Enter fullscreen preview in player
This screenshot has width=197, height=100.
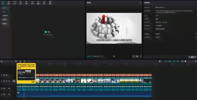[x=141, y=56]
